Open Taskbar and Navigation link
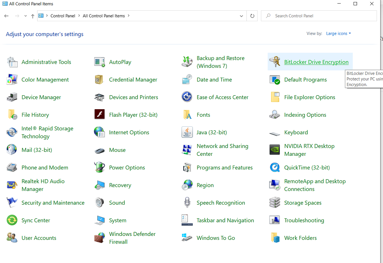Screen dimensions: 383x263 [x=225, y=220]
